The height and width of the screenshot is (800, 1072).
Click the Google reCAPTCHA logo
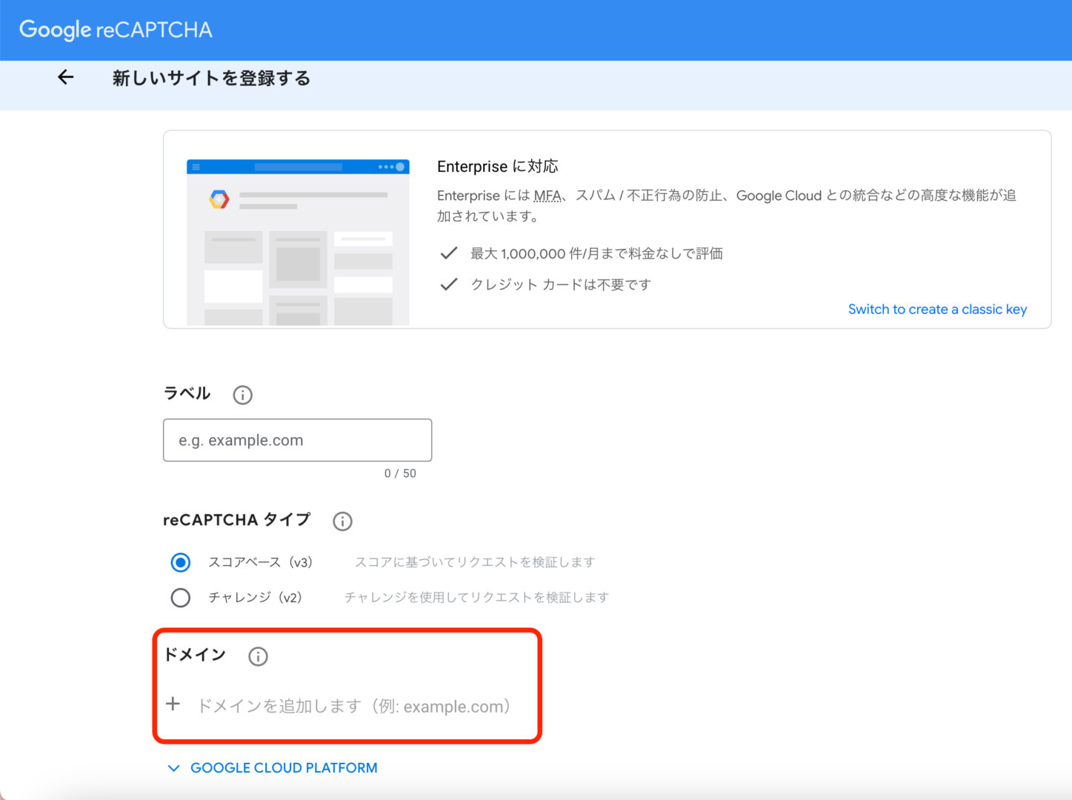pos(116,30)
